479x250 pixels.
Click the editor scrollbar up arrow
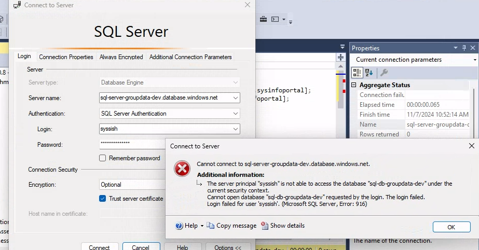[x=340, y=66]
